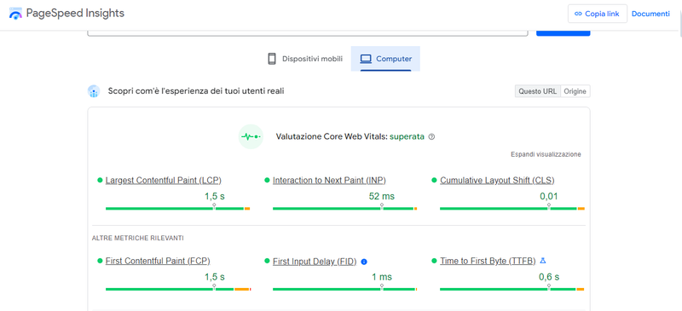Click the LCP distribution bar
682x311 pixels.
point(177,209)
